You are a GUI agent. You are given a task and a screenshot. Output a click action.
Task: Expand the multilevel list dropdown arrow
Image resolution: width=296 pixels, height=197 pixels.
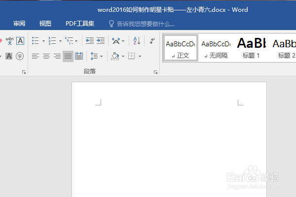76,41
